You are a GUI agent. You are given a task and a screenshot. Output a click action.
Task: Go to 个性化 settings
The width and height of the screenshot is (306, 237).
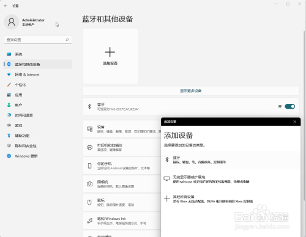(x=38, y=85)
